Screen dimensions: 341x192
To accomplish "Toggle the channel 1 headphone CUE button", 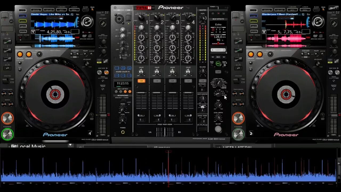I will [141, 81].
